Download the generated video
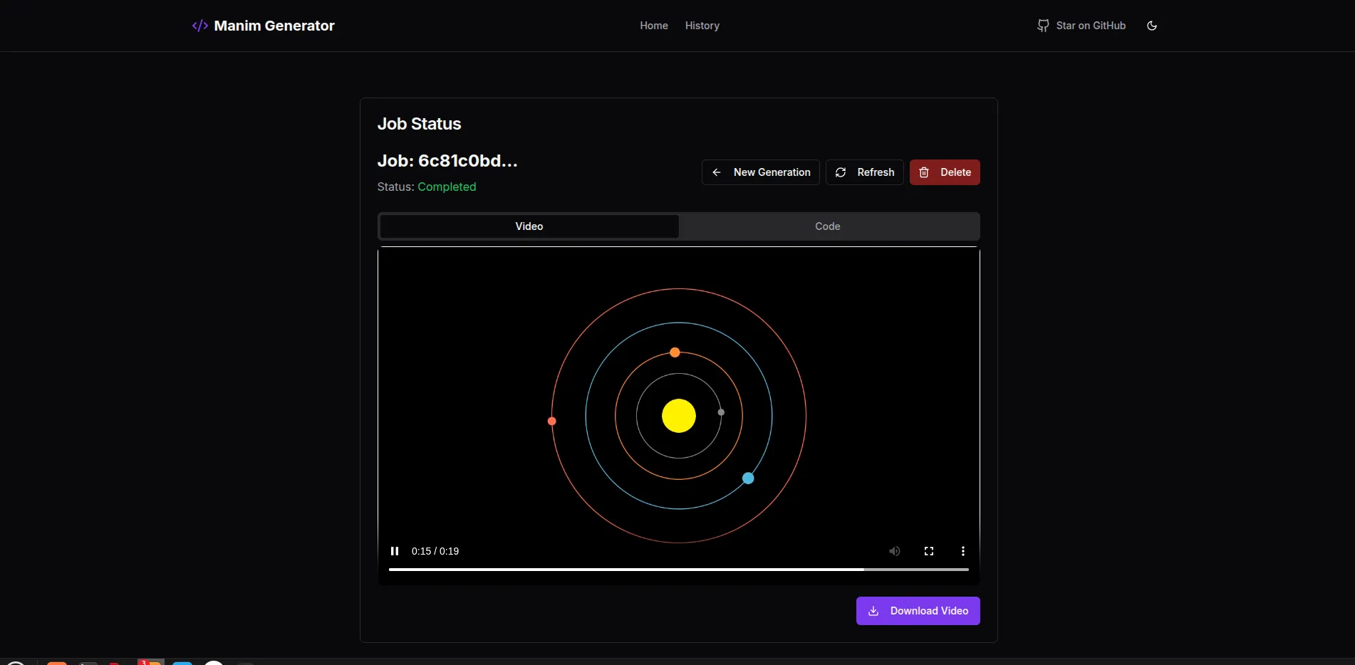This screenshot has width=1355, height=665. 918,611
